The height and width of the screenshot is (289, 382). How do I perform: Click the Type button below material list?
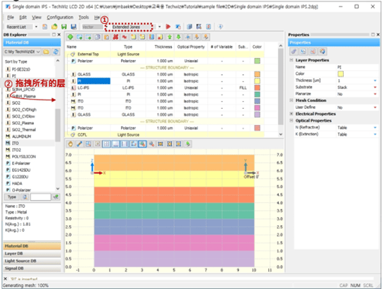coord(12,197)
